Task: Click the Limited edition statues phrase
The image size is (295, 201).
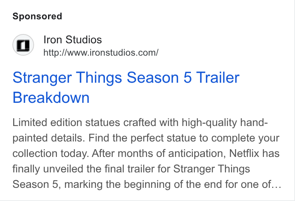Action: tap(66, 123)
